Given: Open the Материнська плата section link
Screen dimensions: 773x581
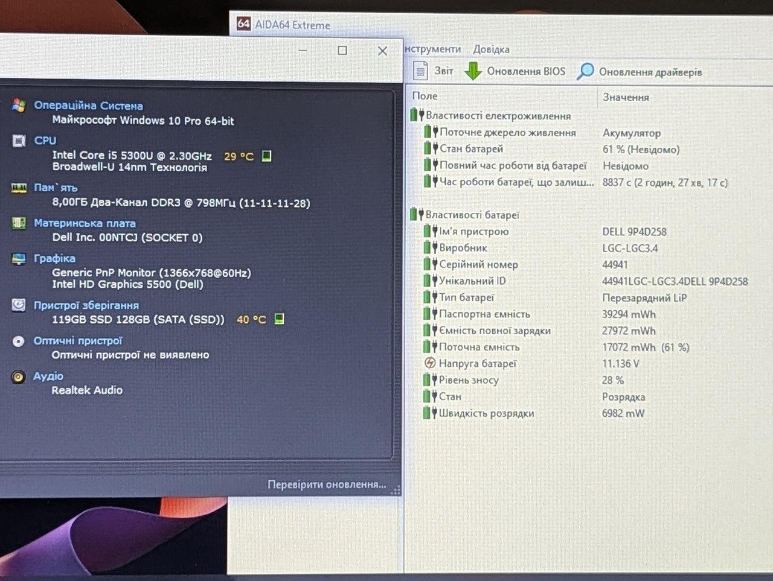Looking at the screenshot, I should pyautogui.click(x=85, y=223).
